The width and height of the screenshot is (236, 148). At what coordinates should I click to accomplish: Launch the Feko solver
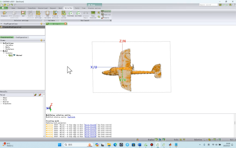coord(64,15)
